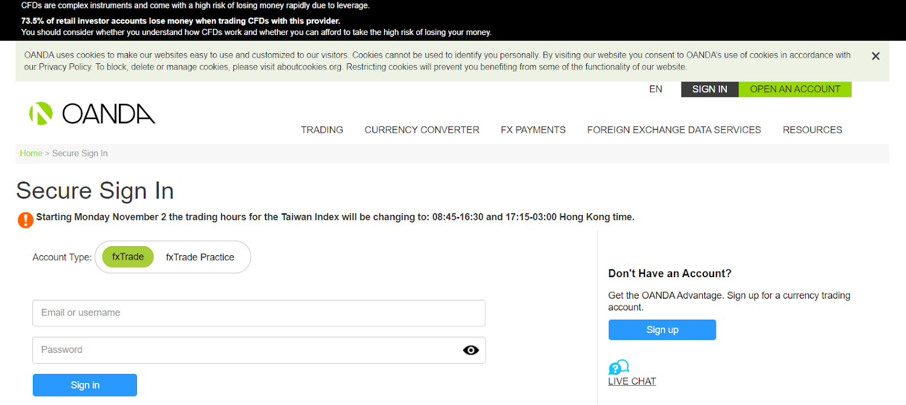
Task: Click the SIGN IN header button
Action: click(x=710, y=89)
